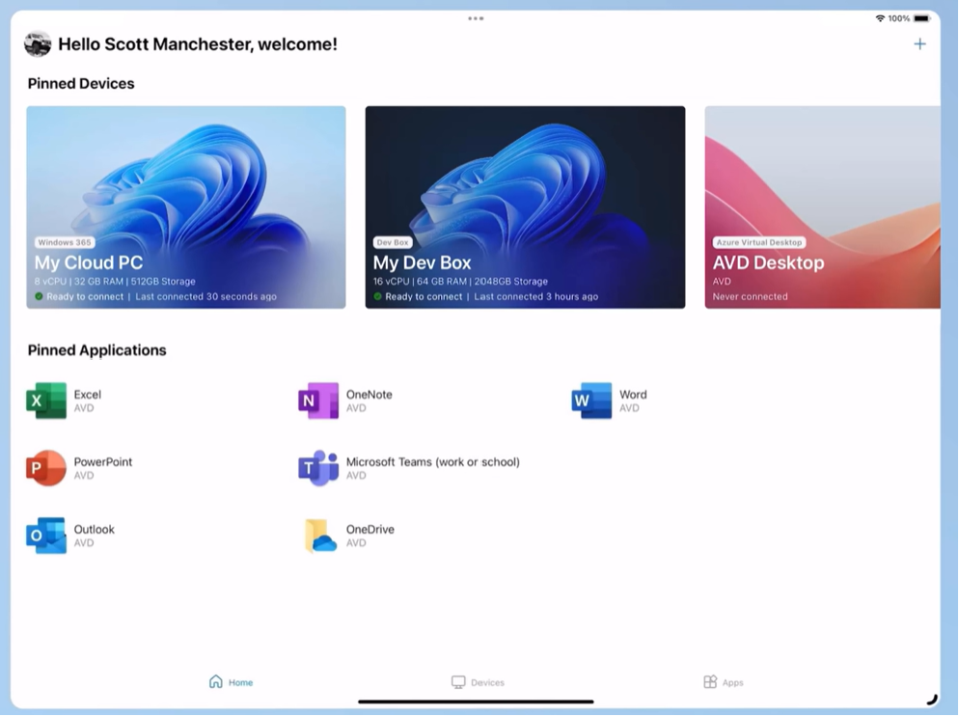959x716 pixels.
Task: Click the Word app name
Action: [x=633, y=395]
